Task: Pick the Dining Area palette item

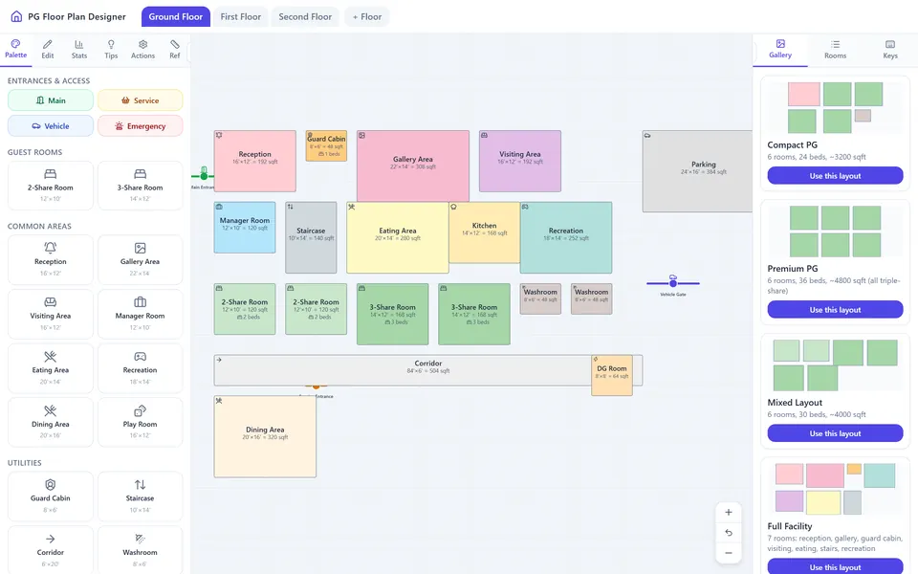Action: 51,422
